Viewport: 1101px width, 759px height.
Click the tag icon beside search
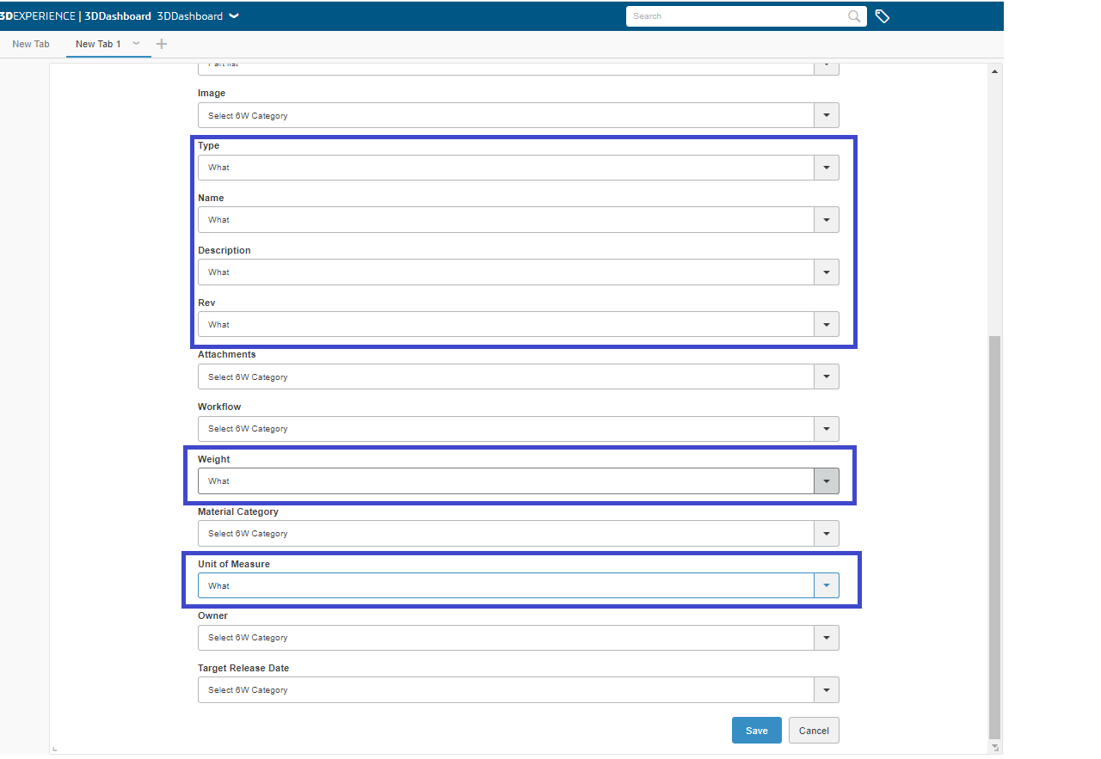point(882,16)
